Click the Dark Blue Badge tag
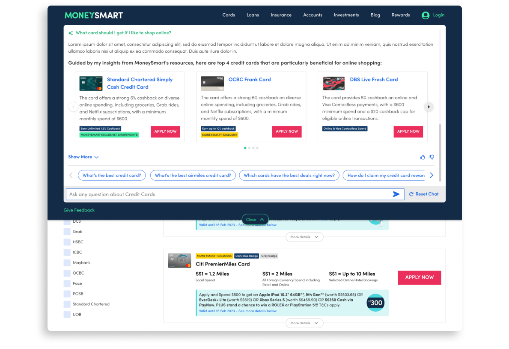This screenshot has height=349, width=509. tap(247, 256)
